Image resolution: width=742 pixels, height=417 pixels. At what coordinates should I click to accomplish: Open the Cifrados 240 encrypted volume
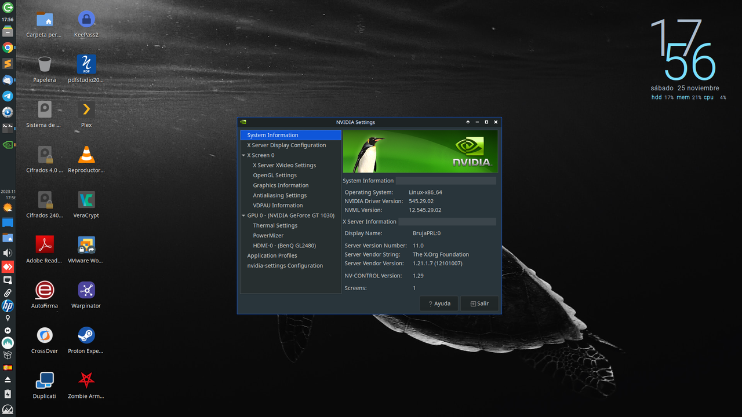pos(45,200)
